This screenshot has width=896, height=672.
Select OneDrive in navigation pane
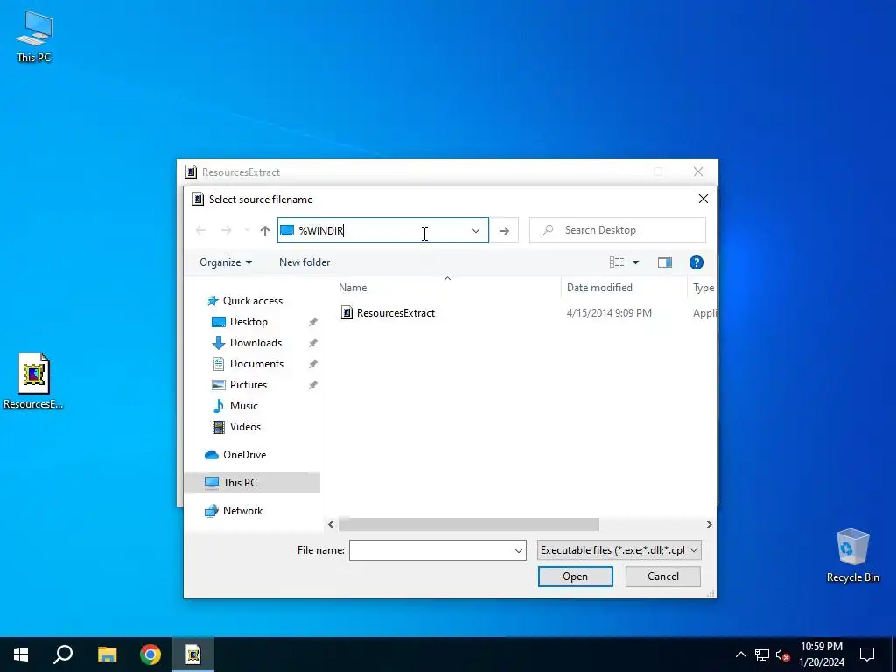click(244, 455)
